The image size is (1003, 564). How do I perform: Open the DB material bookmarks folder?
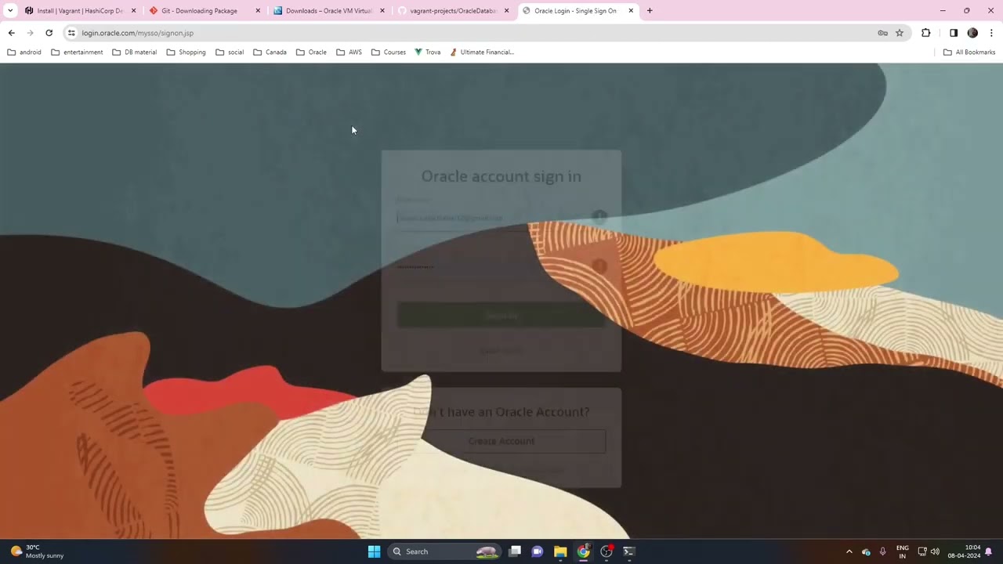click(x=135, y=52)
